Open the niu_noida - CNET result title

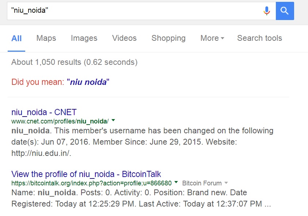click(44, 113)
